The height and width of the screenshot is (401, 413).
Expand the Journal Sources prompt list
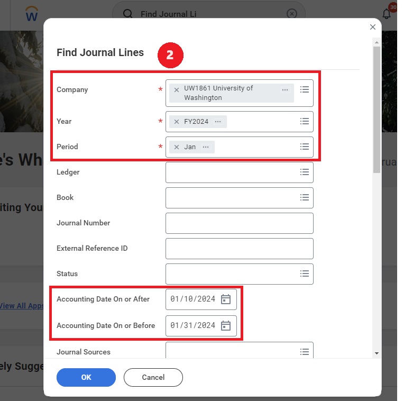click(304, 352)
